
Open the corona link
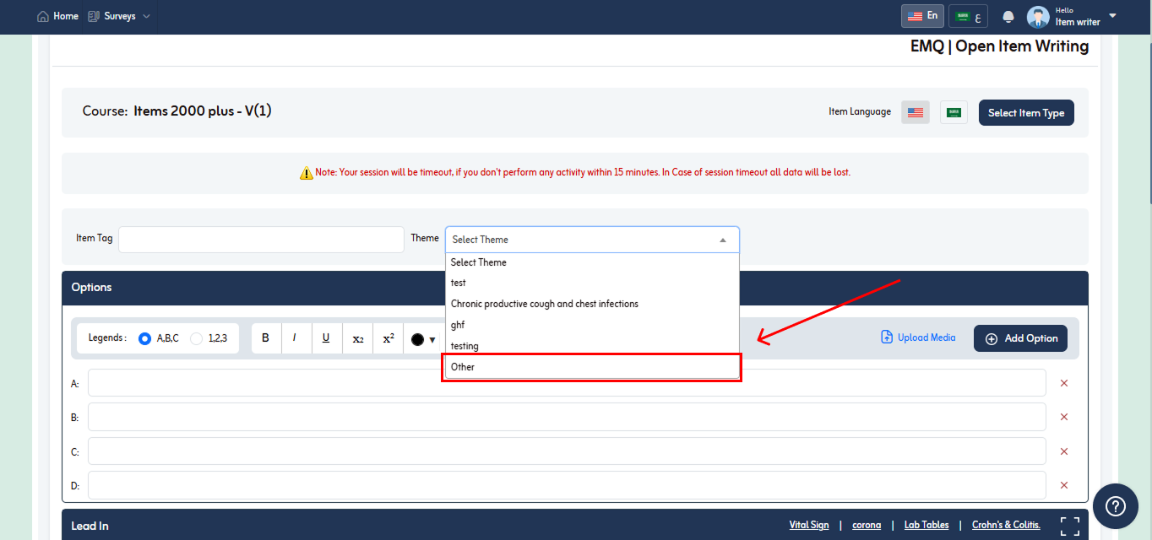867,525
